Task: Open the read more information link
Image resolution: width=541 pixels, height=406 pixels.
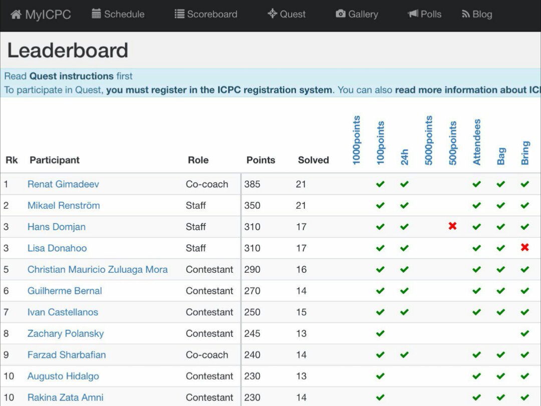Action: tap(468, 90)
